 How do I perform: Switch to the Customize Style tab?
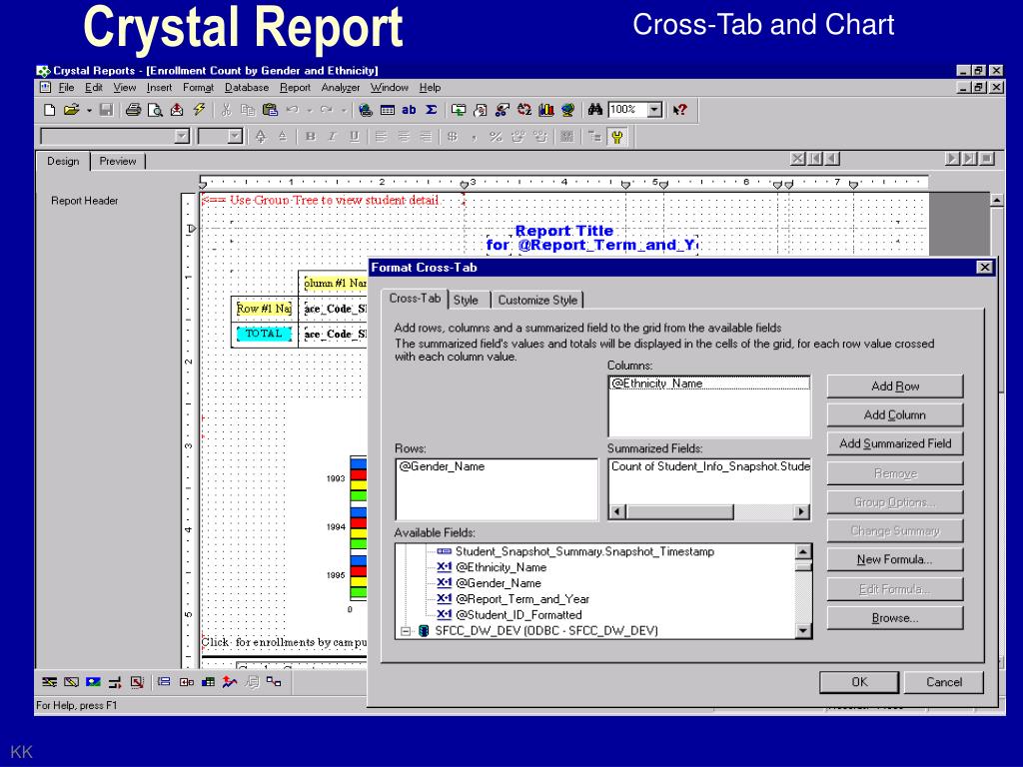(537, 300)
